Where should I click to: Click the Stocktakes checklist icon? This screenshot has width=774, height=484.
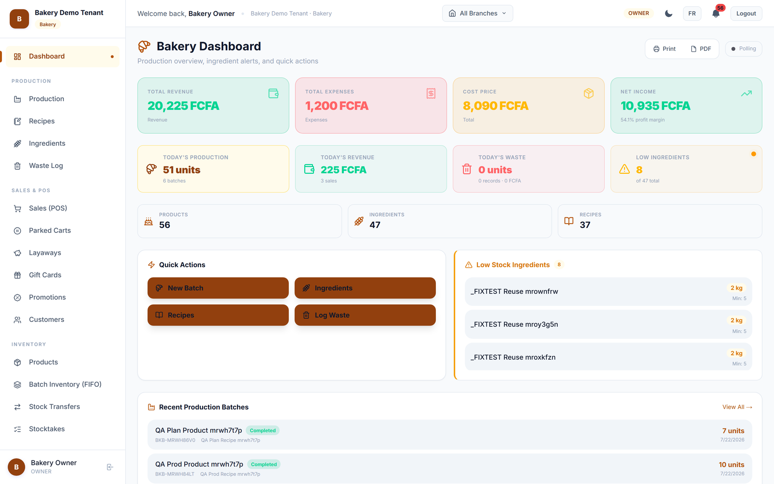pos(17,429)
